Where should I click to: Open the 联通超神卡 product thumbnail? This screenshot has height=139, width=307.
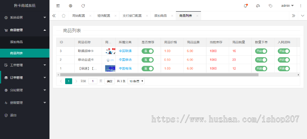click(x=110, y=51)
